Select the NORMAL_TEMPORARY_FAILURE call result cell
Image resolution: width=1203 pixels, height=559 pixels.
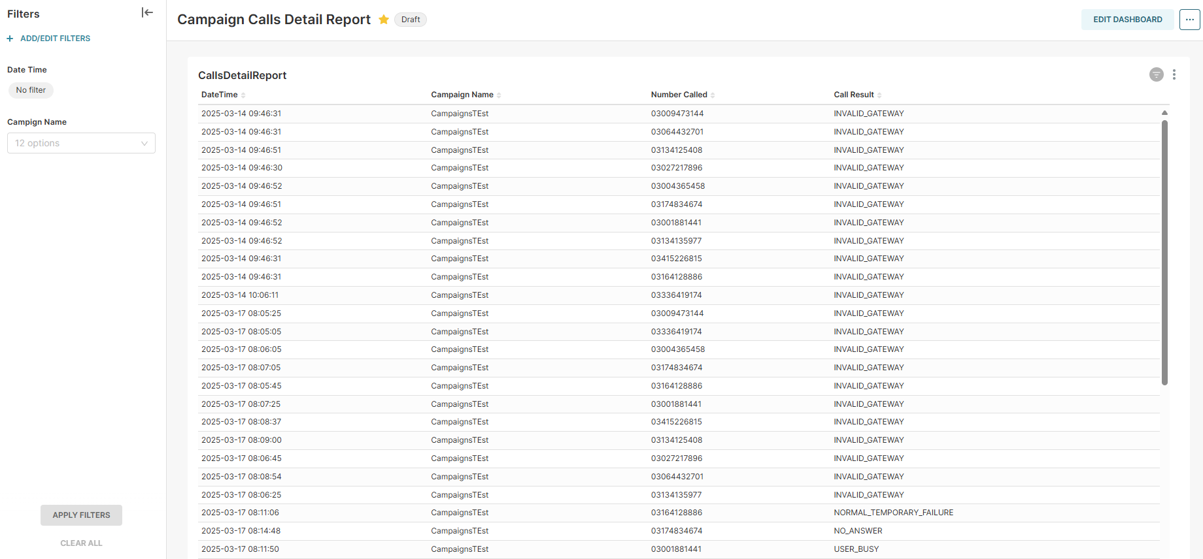coord(893,513)
